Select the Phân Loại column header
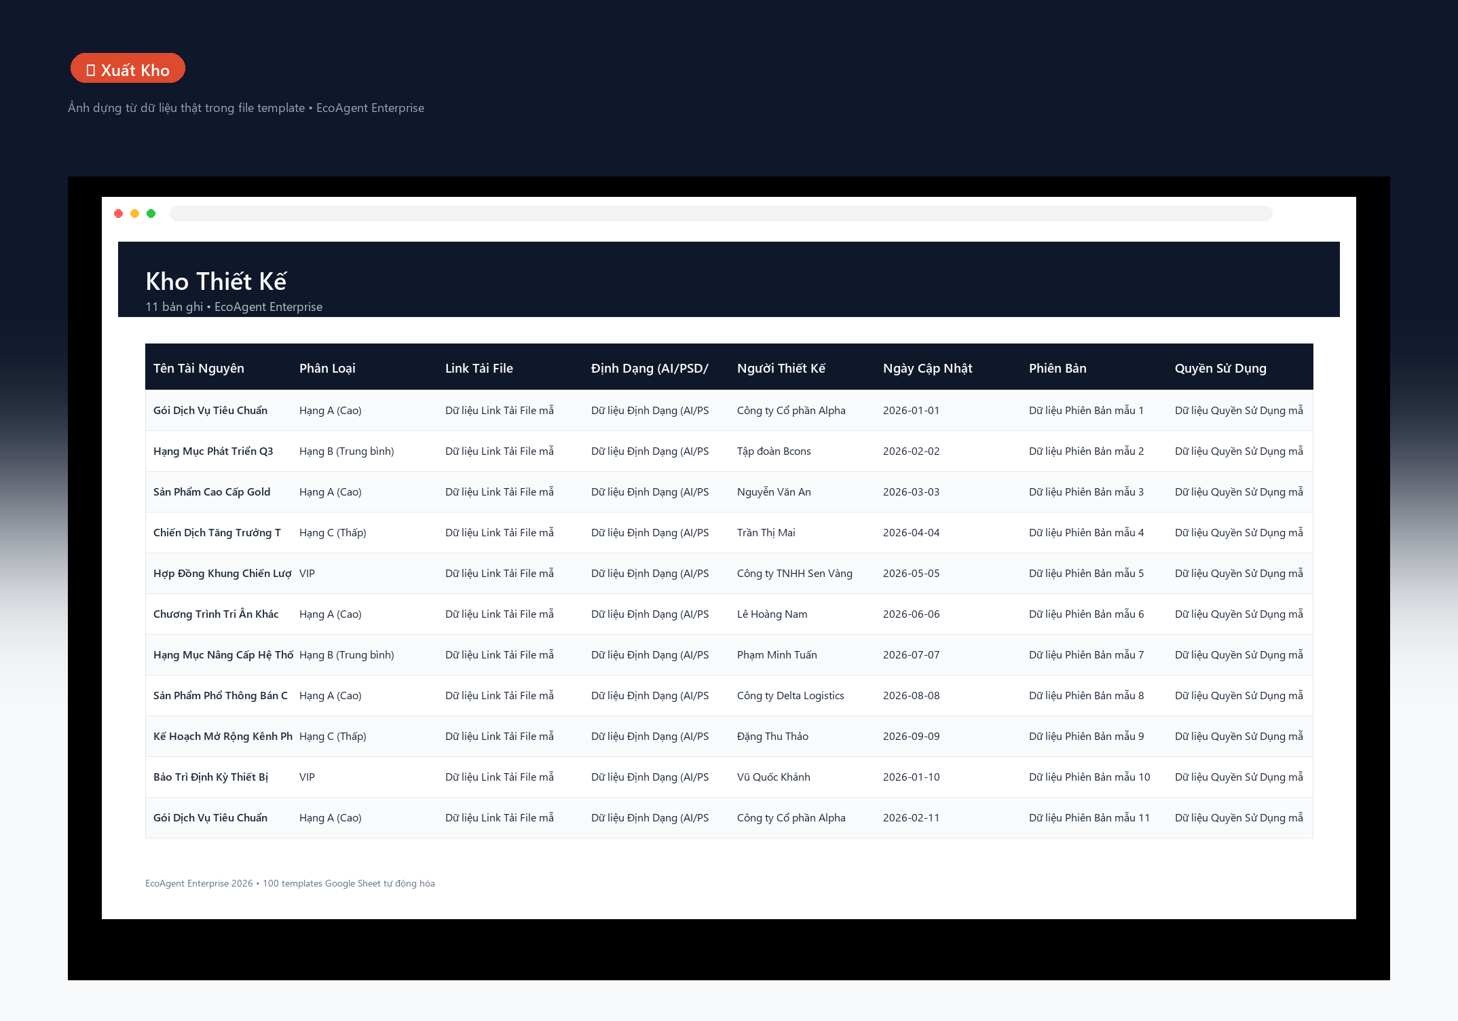The height and width of the screenshot is (1021, 1458). pos(327,369)
